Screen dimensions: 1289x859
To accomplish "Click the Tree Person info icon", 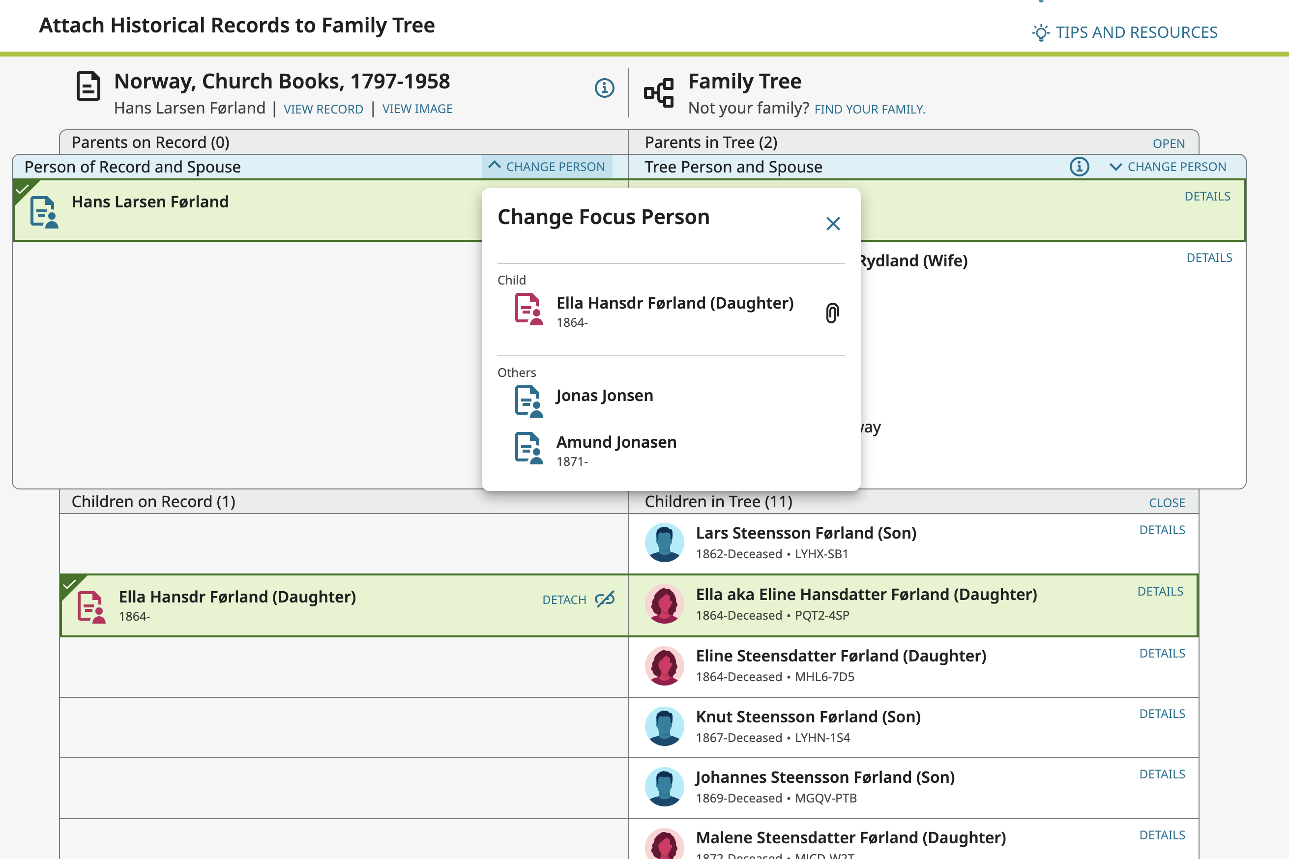I will 1079,167.
